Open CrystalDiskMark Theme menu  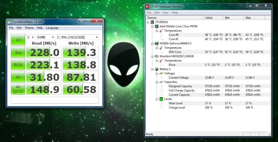[29, 28]
